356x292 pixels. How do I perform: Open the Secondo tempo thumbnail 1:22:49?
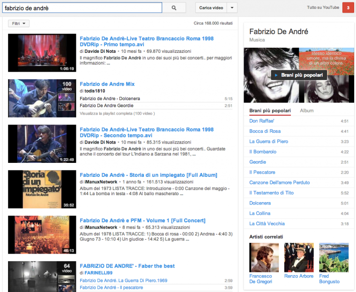click(x=42, y=144)
